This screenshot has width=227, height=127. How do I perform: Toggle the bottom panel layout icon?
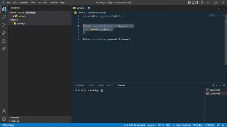coord(193,2)
